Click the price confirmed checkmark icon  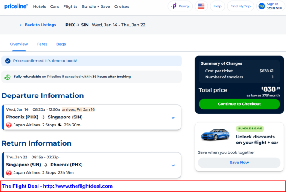coord(8,61)
